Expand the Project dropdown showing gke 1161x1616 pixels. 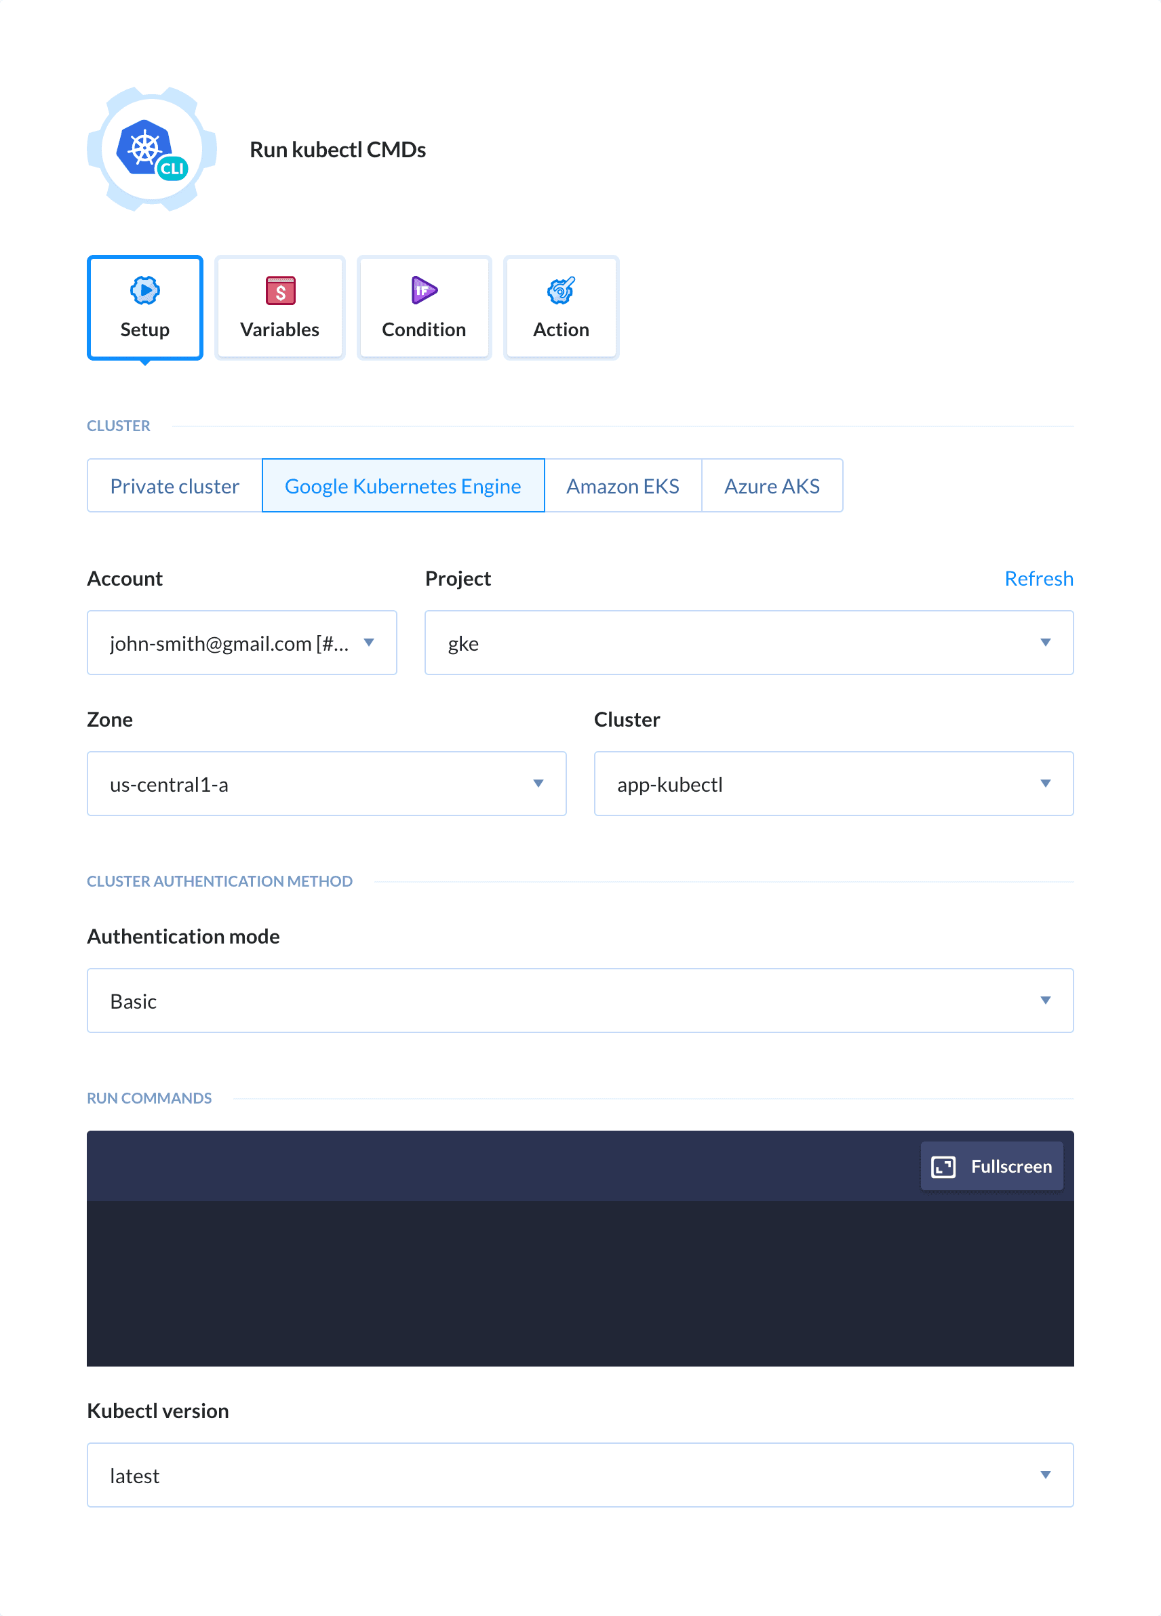748,643
